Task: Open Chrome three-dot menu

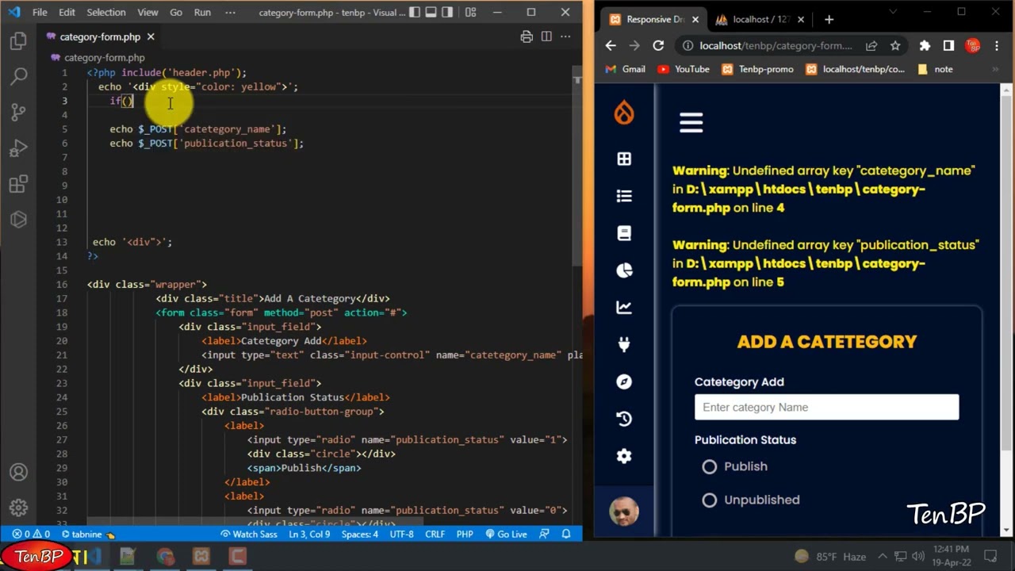Action: pyautogui.click(x=997, y=46)
